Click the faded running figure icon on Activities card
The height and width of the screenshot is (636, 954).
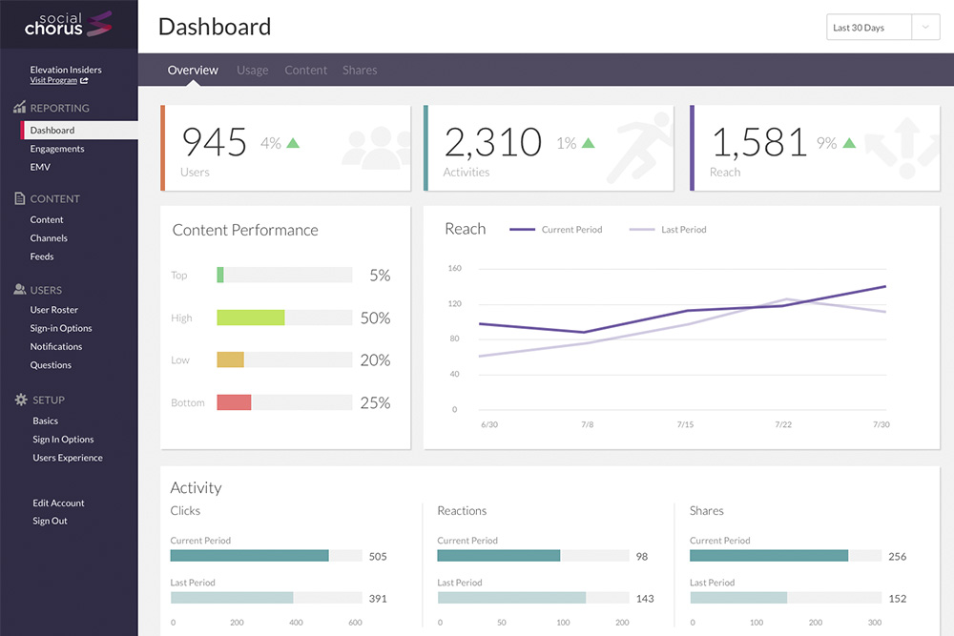[639, 148]
